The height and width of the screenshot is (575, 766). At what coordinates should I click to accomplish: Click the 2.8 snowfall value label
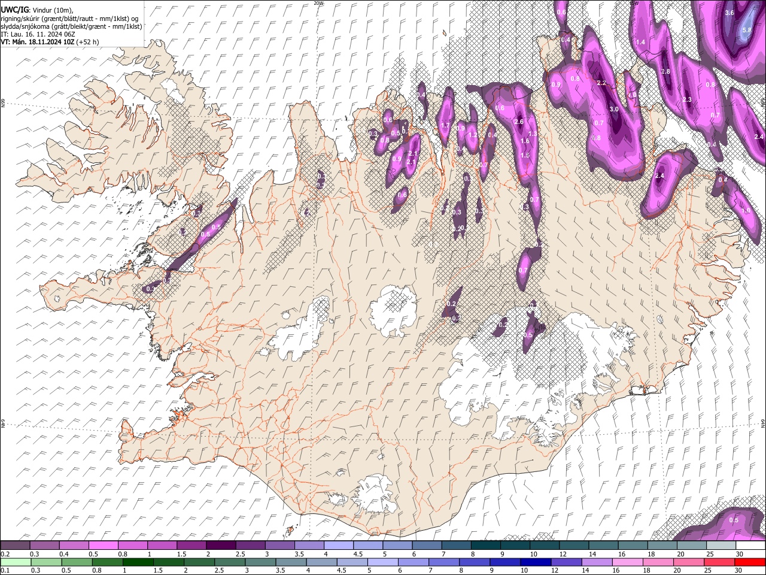tap(665, 72)
